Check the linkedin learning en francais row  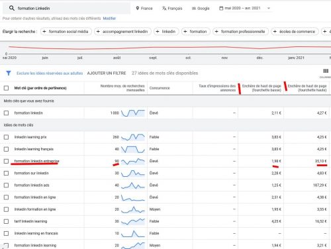coord(6,233)
